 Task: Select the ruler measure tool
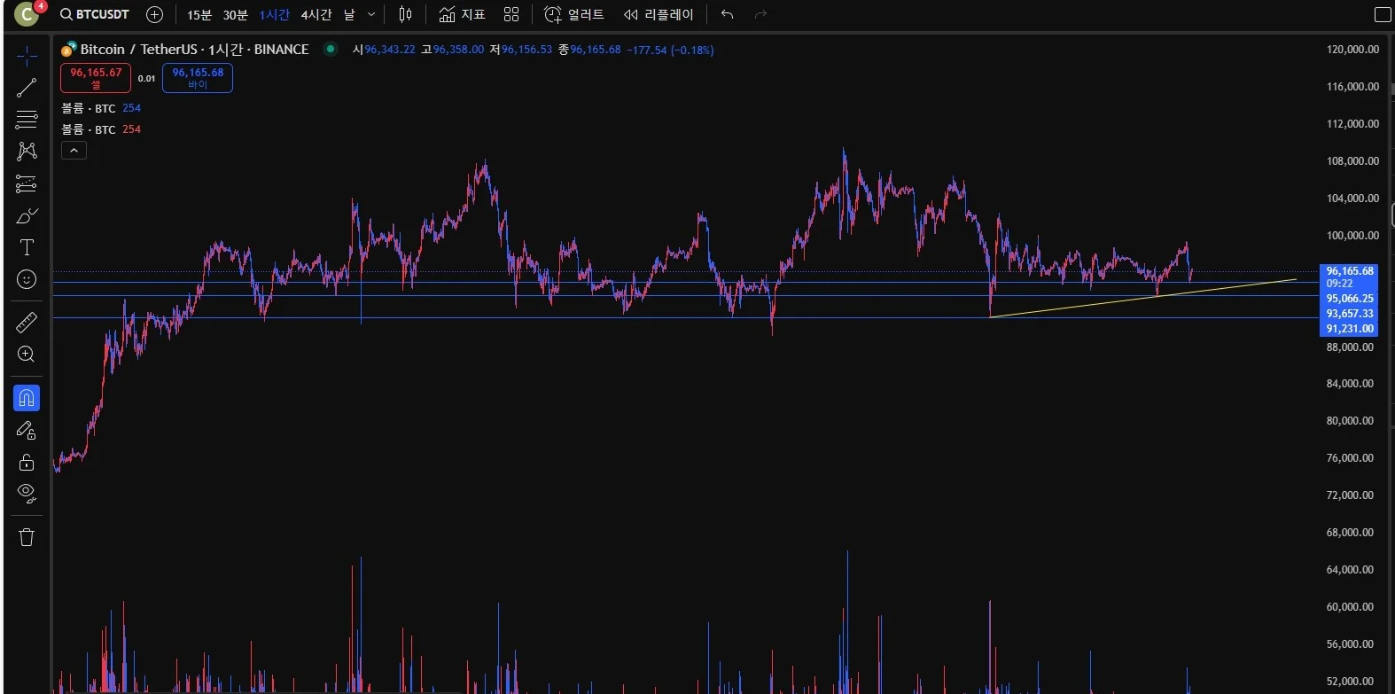click(x=27, y=322)
